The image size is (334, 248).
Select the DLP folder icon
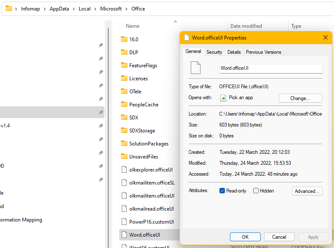point(124,52)
